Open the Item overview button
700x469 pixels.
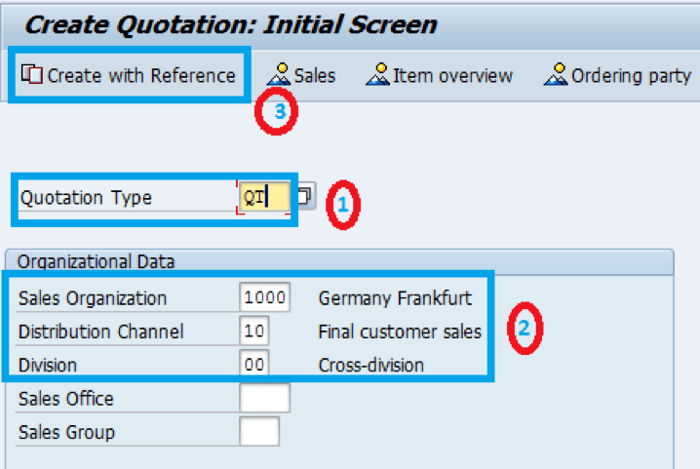point(440,75)
